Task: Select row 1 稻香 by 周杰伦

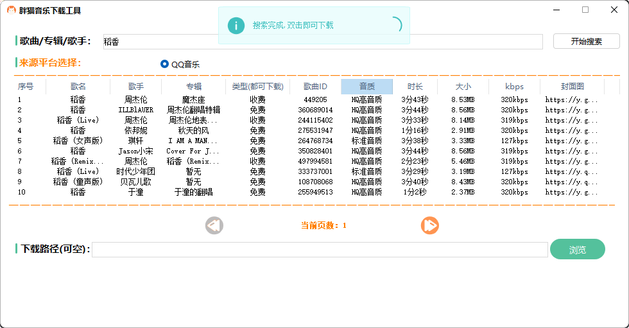Action: [78, 99]
